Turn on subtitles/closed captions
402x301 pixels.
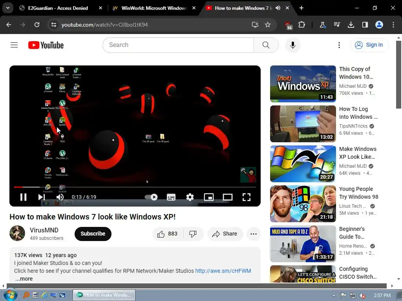171,197
